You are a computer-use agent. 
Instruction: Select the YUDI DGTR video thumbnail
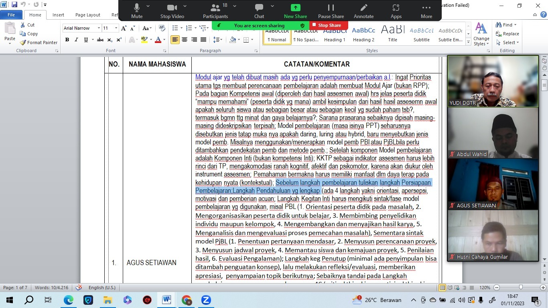coord(493,81)
